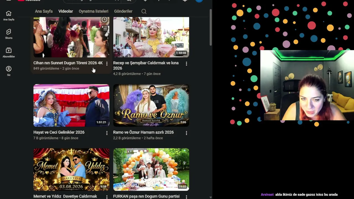The height and width of the screenshot is (199, 354).
Task: Click the '849 görüntüleme • 2 gün önce' text
Action: (x=56, y=69)
